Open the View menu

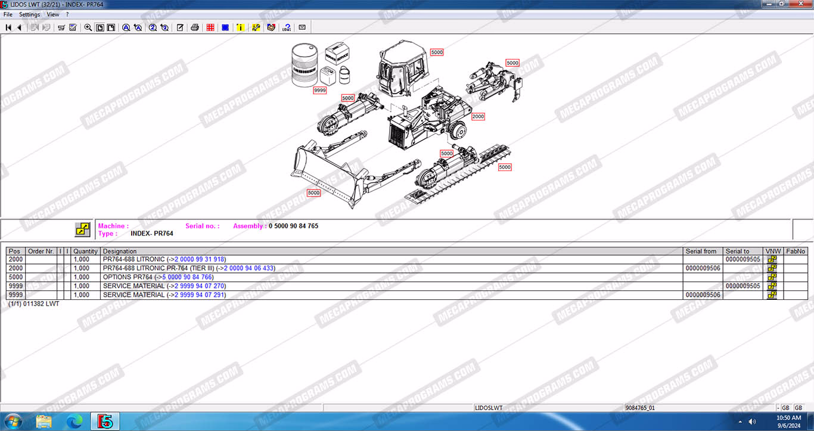[53, 14]
